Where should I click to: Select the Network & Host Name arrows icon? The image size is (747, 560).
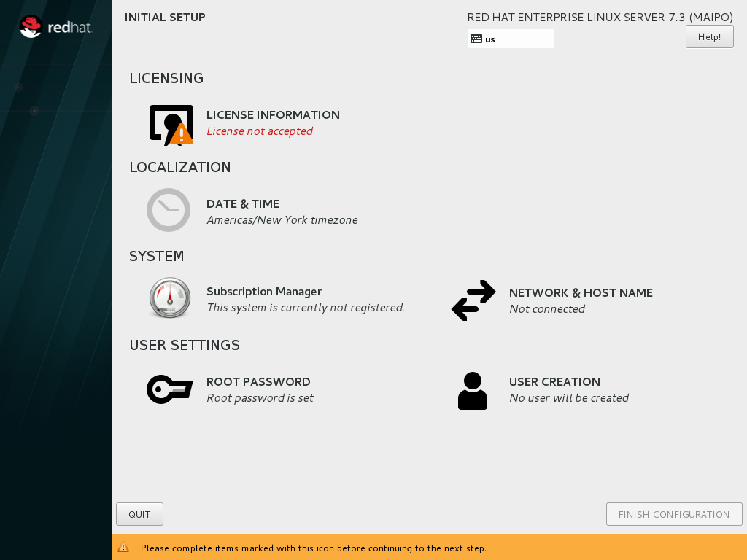pos(473,300)
